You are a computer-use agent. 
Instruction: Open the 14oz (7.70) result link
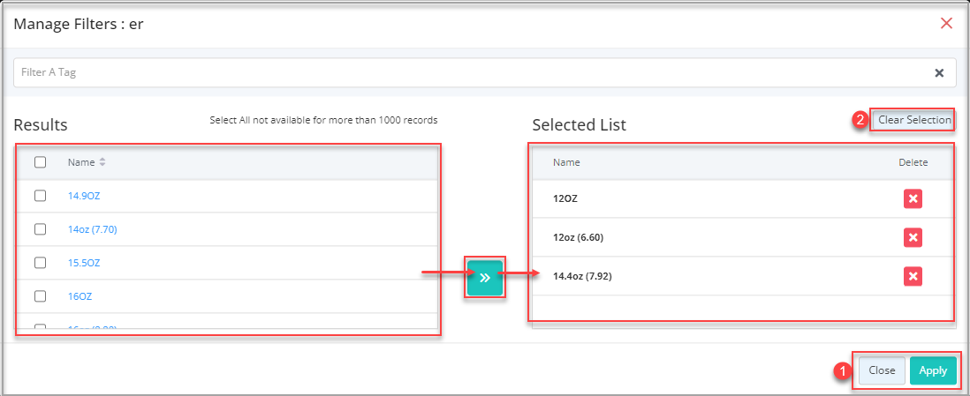92,229
